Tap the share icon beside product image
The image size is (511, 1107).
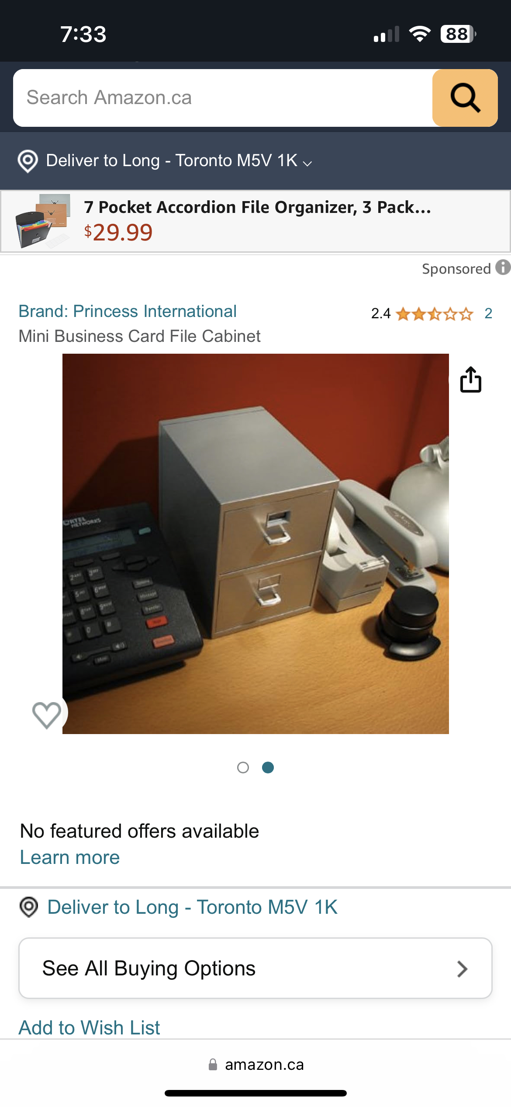coord(471,379)
